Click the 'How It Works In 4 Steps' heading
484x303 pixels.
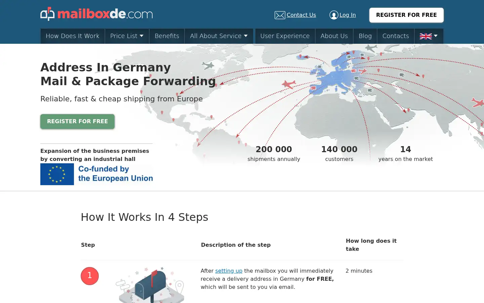click(x=145, y=217)
